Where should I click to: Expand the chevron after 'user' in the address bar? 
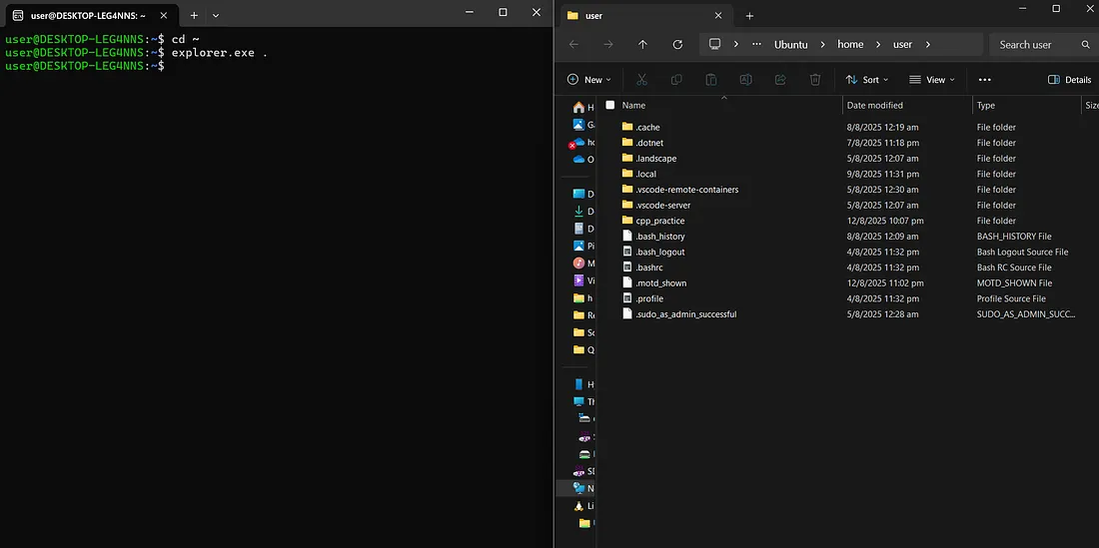[x=928, y=44]
